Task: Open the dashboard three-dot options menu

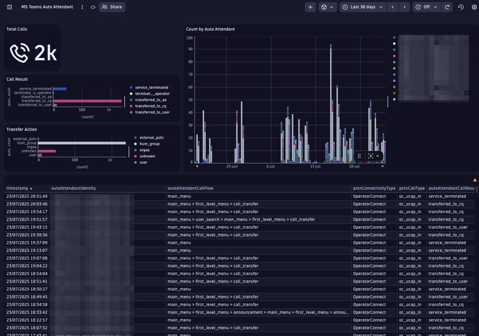Action: point(83,7)
